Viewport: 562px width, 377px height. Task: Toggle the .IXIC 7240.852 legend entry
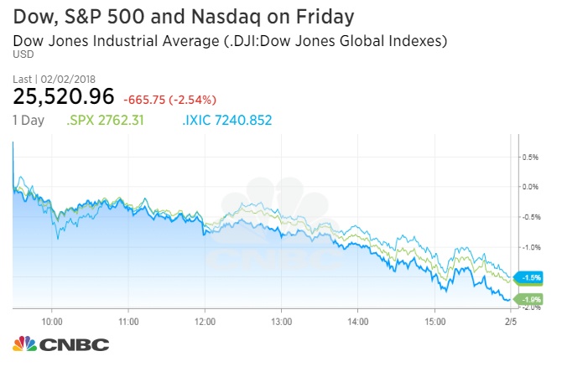click(x=228, y=120)
